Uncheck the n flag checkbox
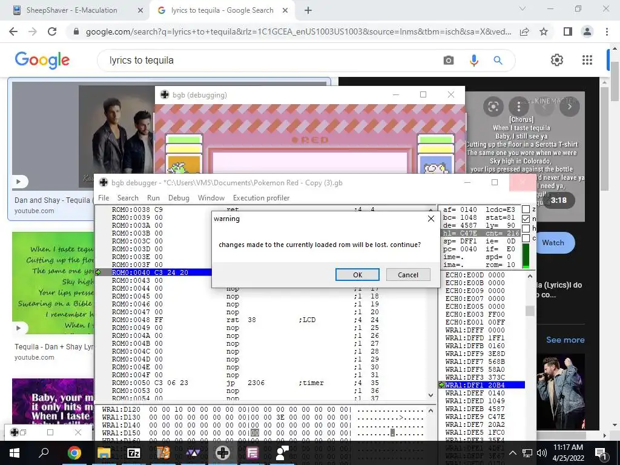 (526, 219)
